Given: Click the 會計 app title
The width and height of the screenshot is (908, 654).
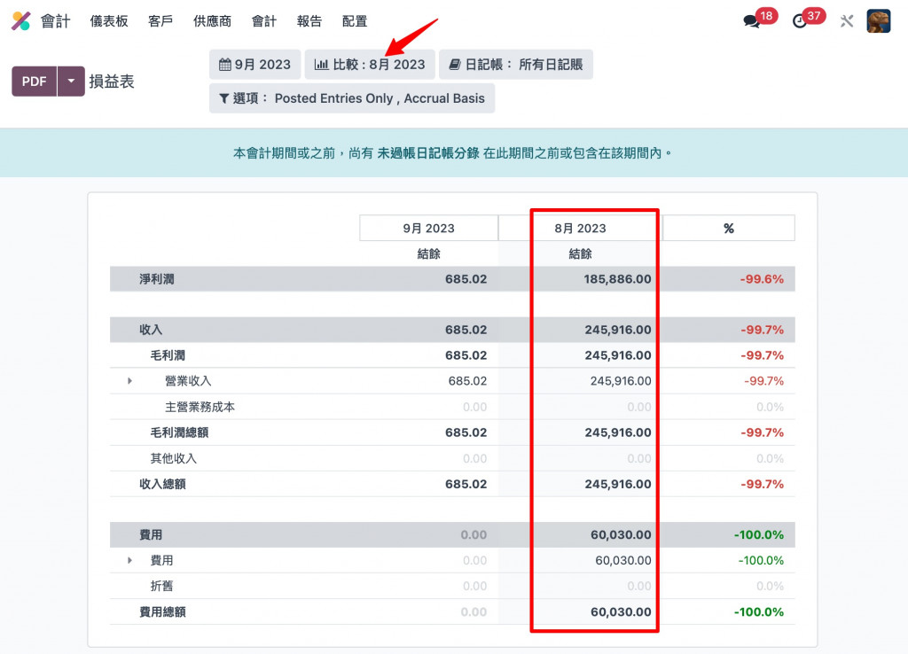Looking at the screenshot, I should click(x=56, y=21).
